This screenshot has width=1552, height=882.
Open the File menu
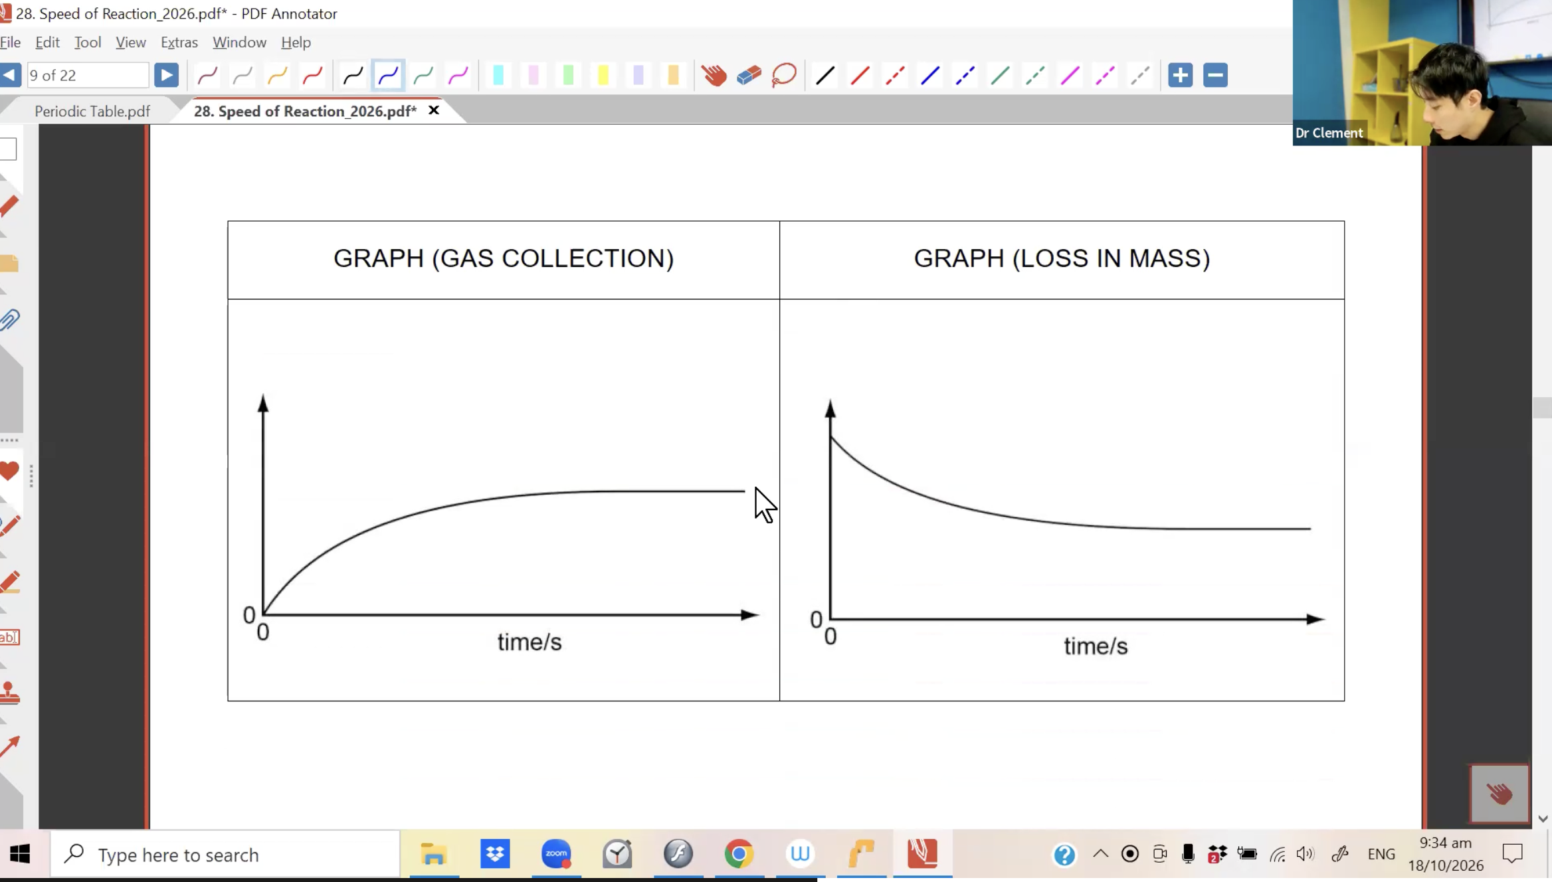[11, 42]
